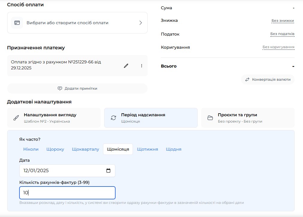Select the 'Ніколи' frequency option
Viewport: 303px width, 217px height.
click(x=31, y=149)
